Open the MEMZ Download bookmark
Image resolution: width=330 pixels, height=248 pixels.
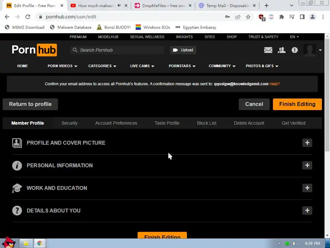tap(24, 27)
